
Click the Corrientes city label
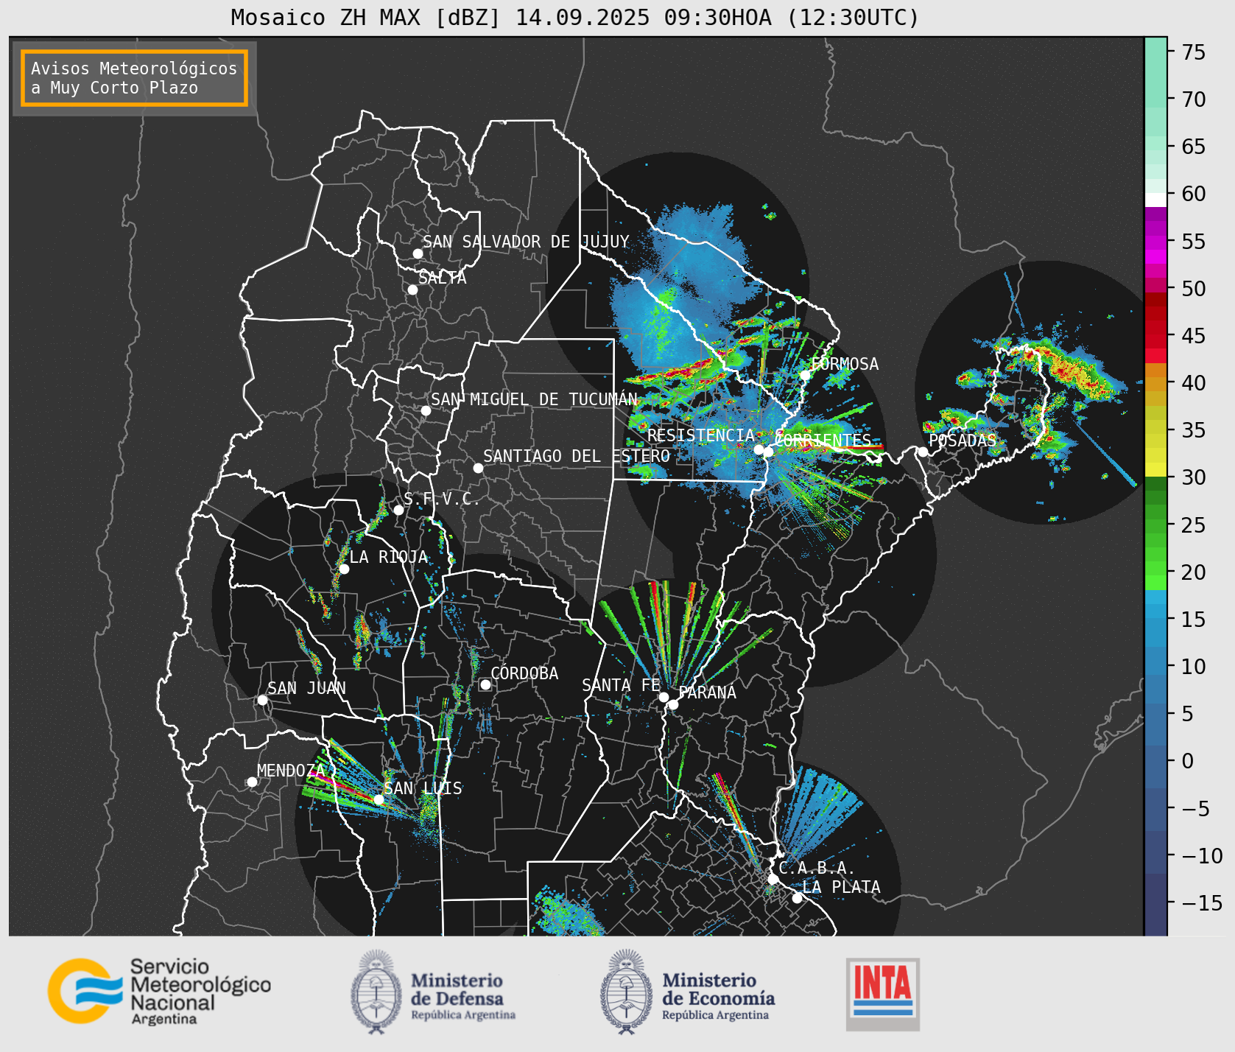tap(823, 441)
